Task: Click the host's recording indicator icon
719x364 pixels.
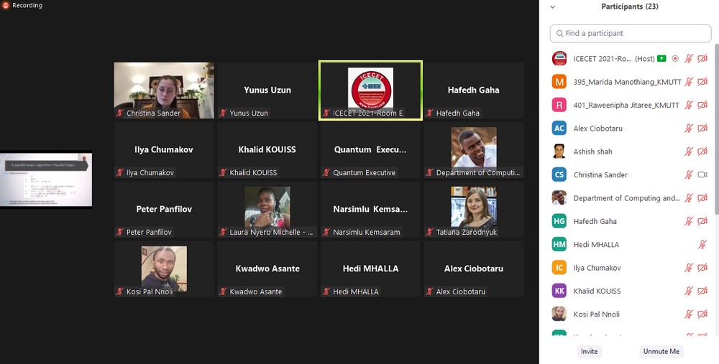Action: tap(675, 59)
